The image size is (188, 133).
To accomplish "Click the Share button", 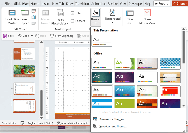I will coord(179,4).
